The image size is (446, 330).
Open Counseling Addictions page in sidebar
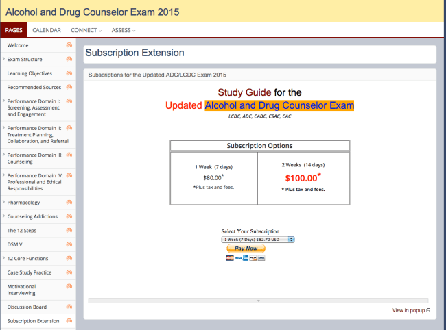[x=32, y=216]
